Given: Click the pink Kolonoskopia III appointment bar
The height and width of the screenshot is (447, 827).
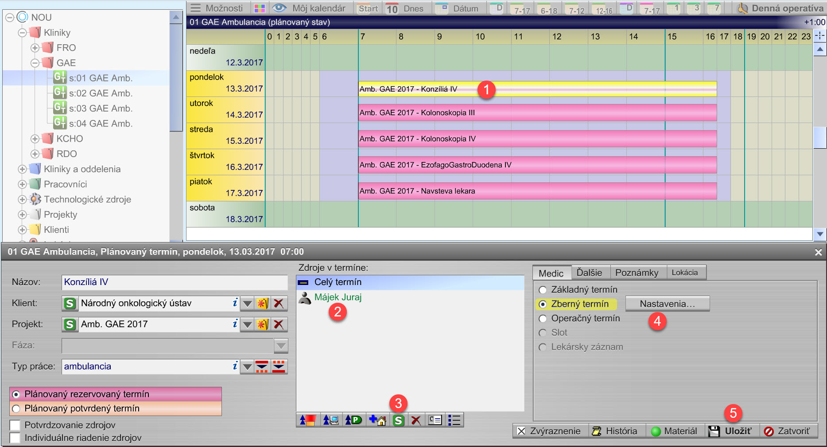Looking at the screenshot, I should [x=537, y=113].
